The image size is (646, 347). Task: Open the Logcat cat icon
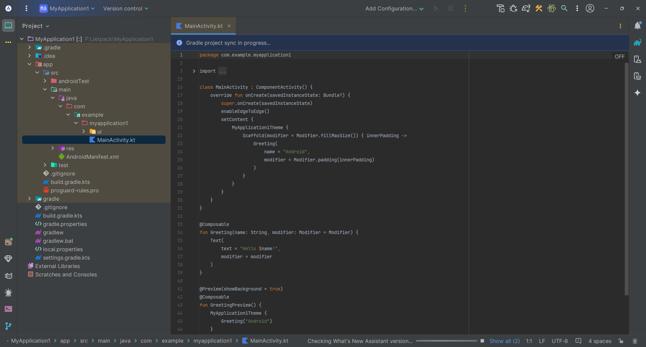click(x=8, y=276)
